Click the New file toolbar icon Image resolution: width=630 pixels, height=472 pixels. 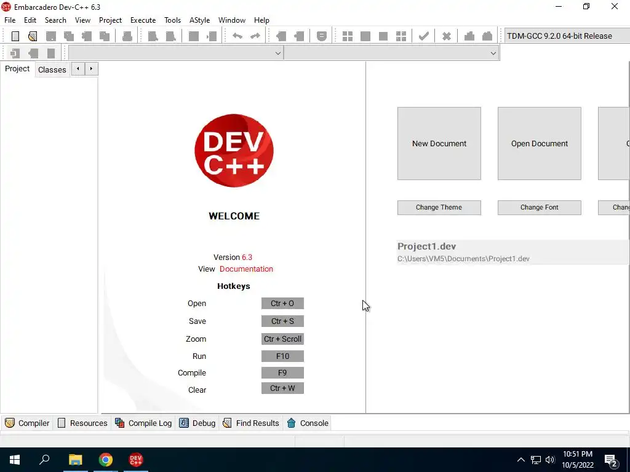pos(15,36)
